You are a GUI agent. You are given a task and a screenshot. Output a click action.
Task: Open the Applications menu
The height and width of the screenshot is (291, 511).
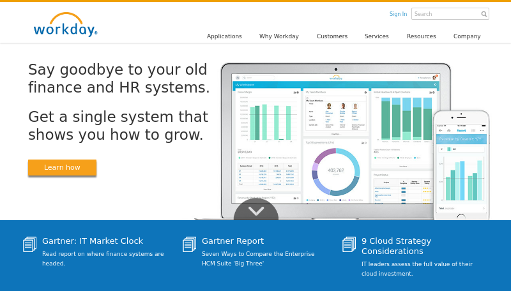pos(224,36)
